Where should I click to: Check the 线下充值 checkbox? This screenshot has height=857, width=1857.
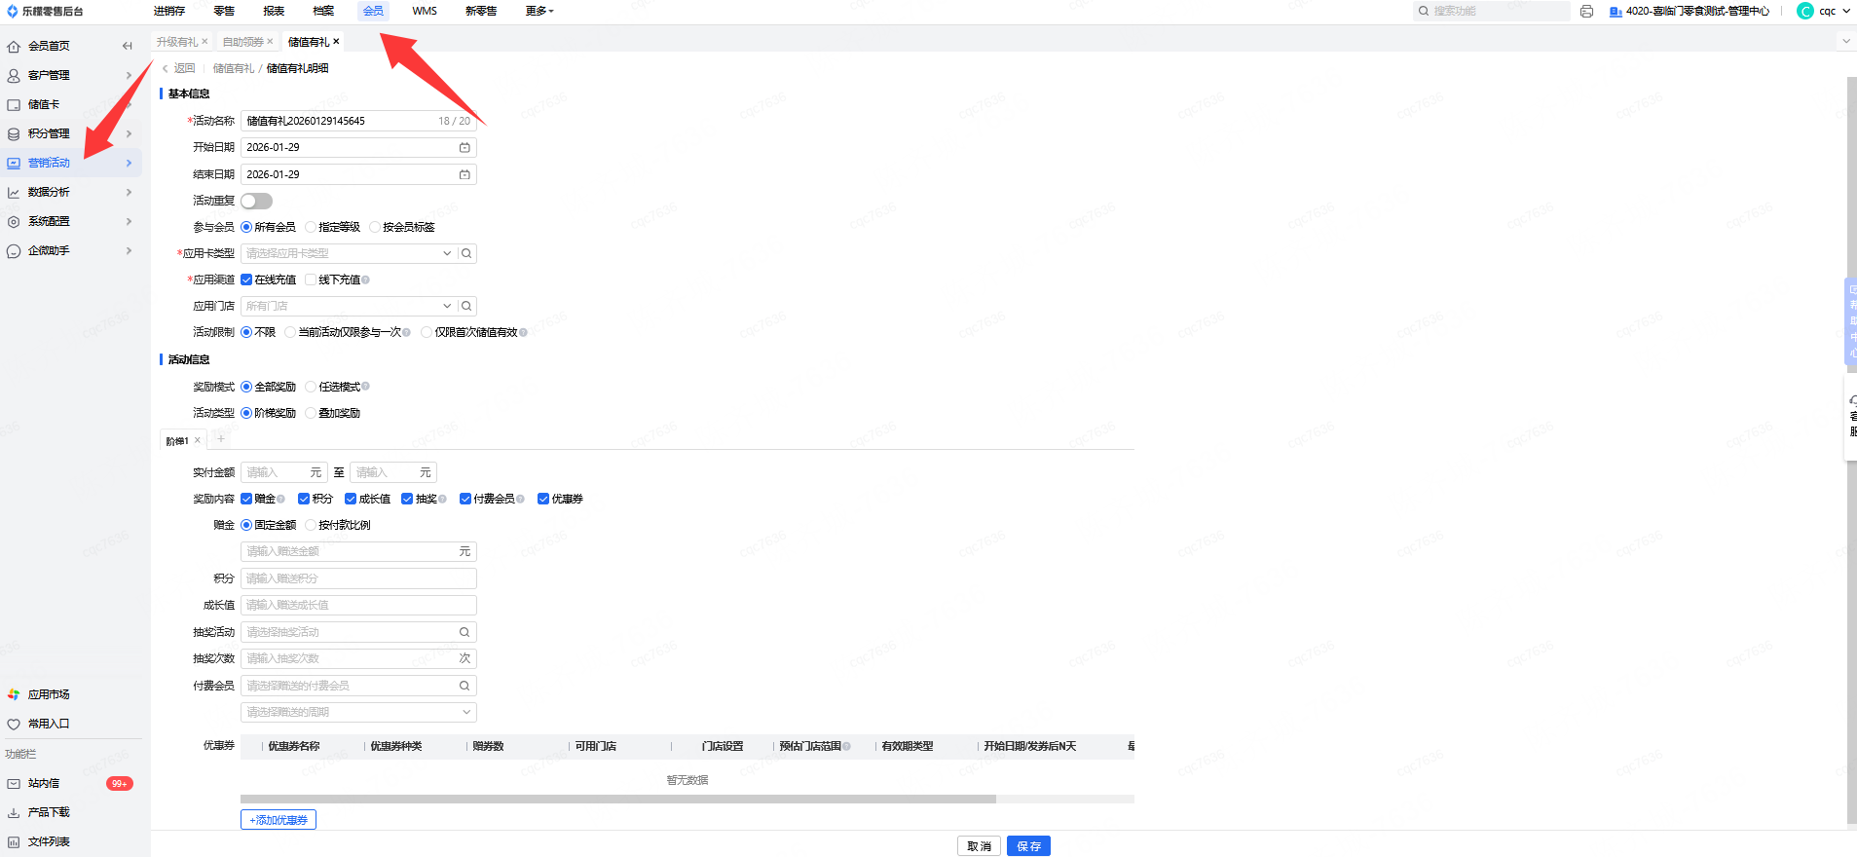point(311,279)
